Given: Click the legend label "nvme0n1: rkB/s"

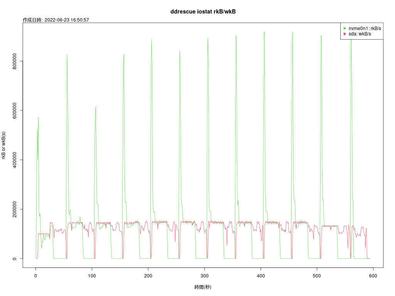Looking at the screenshot, I should click(x=365, y=29).
